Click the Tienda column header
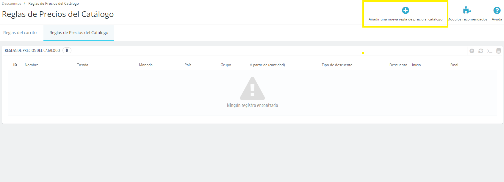504x182 pixels. coord(82,65)
